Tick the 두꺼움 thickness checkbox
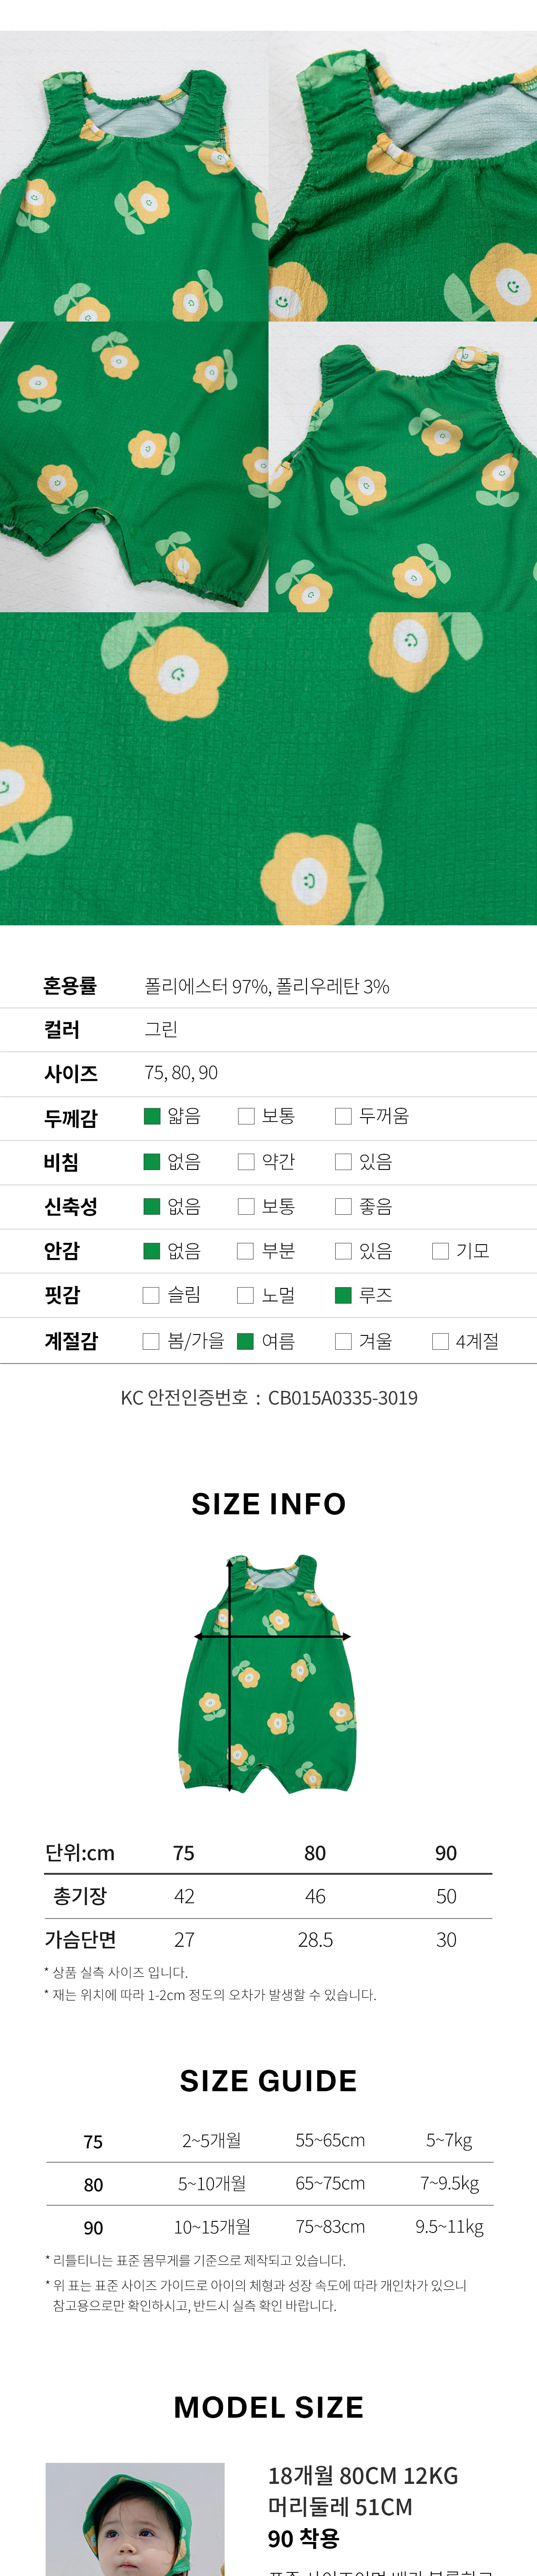 343,1116
